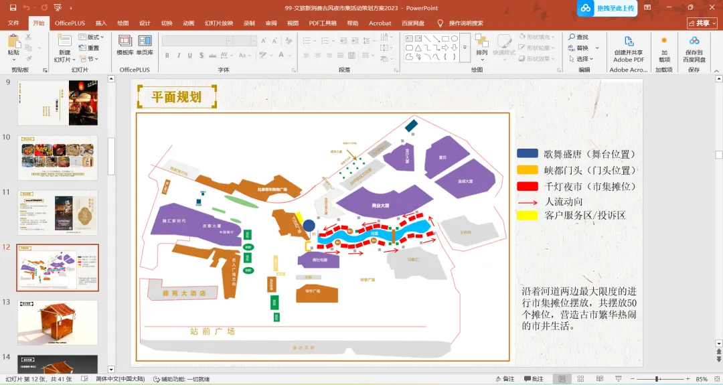The height and width of the screenshot is (385, 723).
Task: Switch to the Insert (插入) tab
Action: coord(101,23)
